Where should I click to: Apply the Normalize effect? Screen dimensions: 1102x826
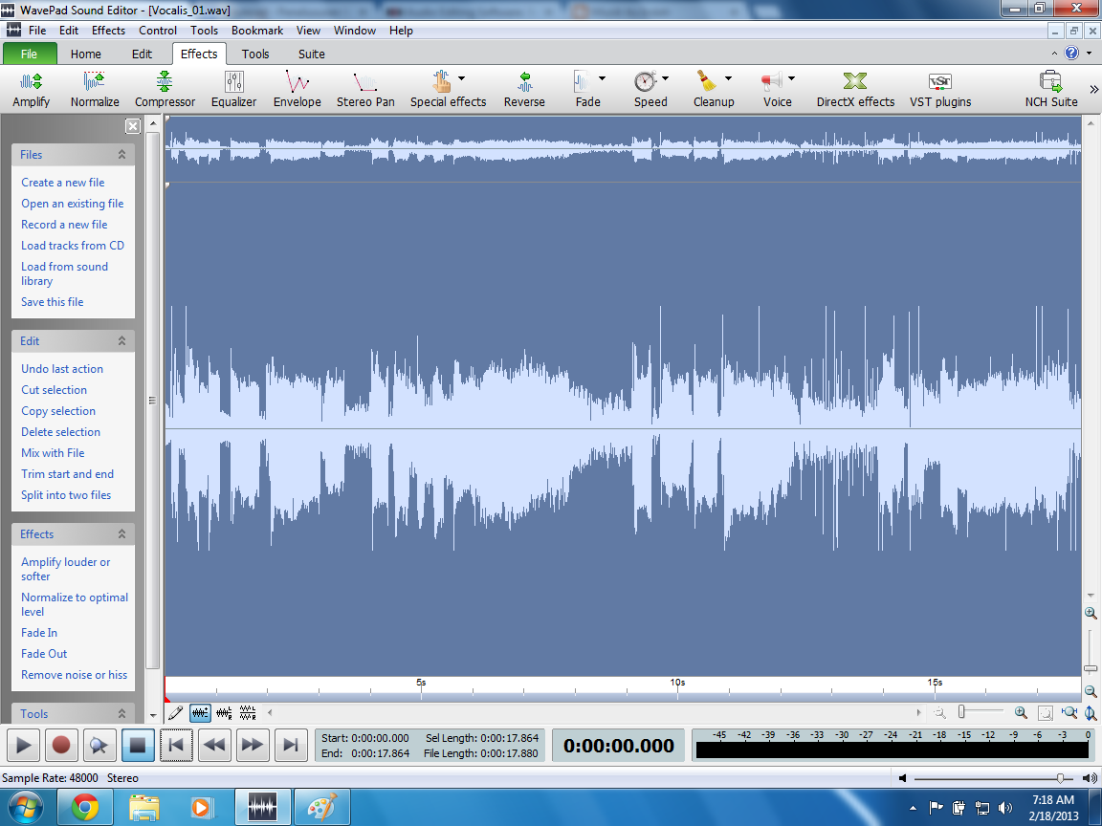pos(94,89)
